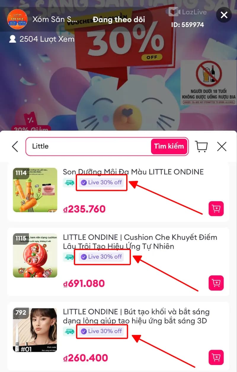
Task: Tap the Xóm Săn Sale channel avatar
Action: (x=17, y=20)
